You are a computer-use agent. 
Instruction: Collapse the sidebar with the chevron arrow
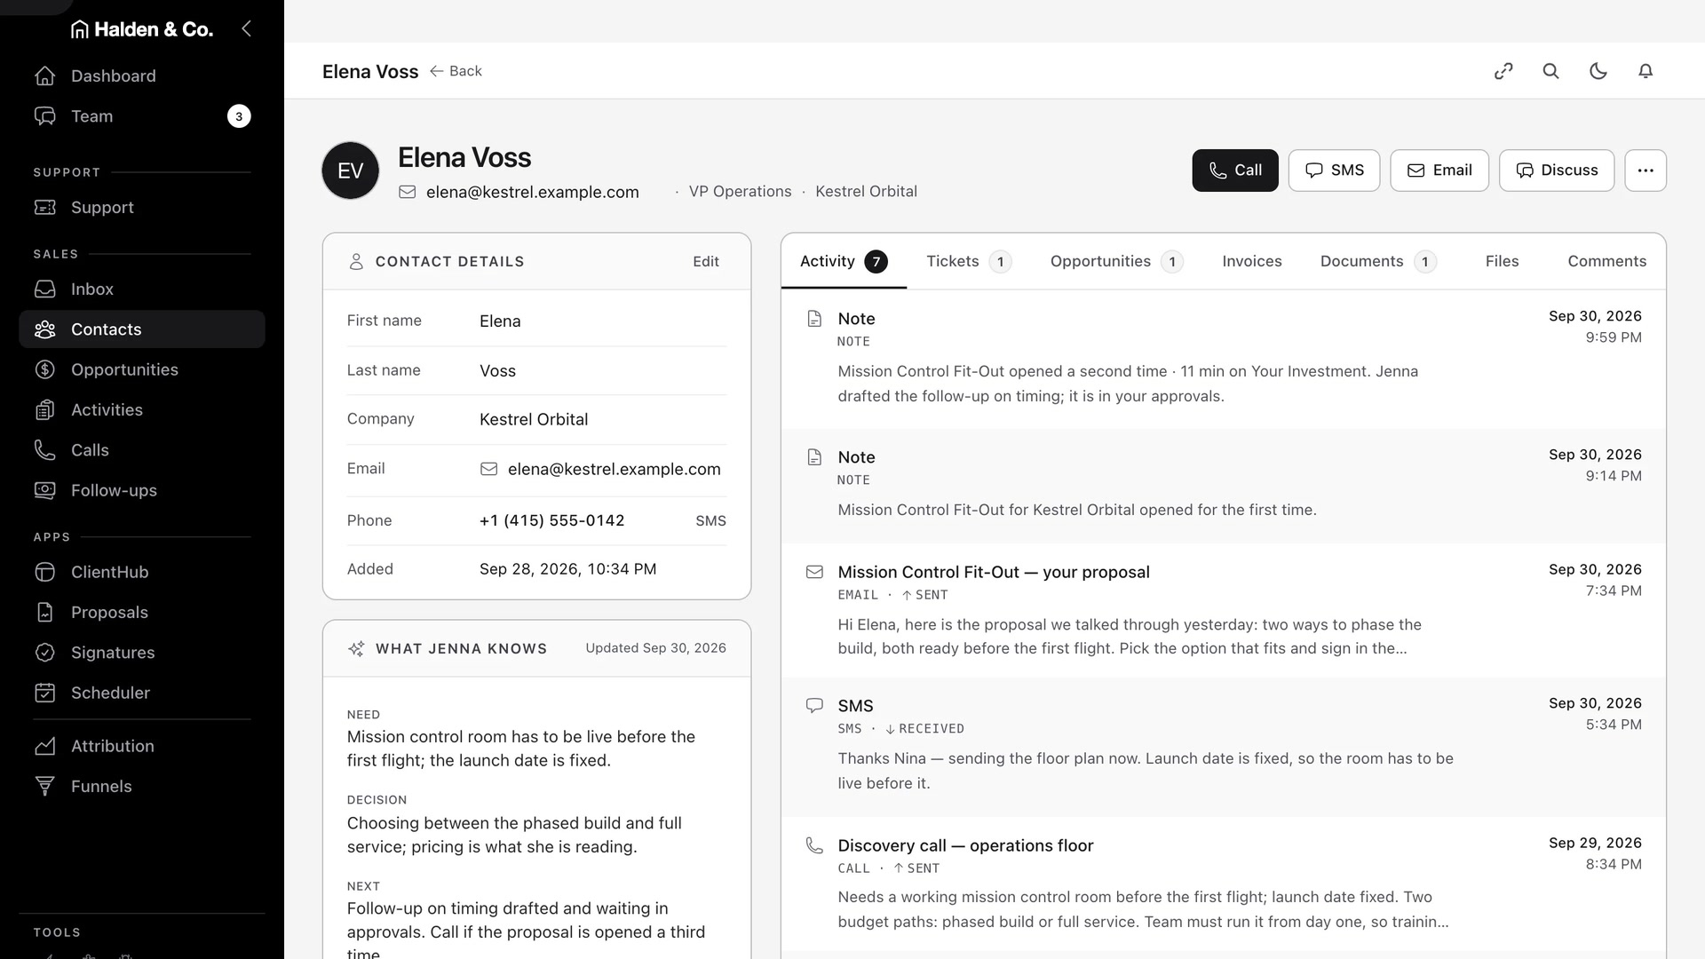[x=246, y=29]
